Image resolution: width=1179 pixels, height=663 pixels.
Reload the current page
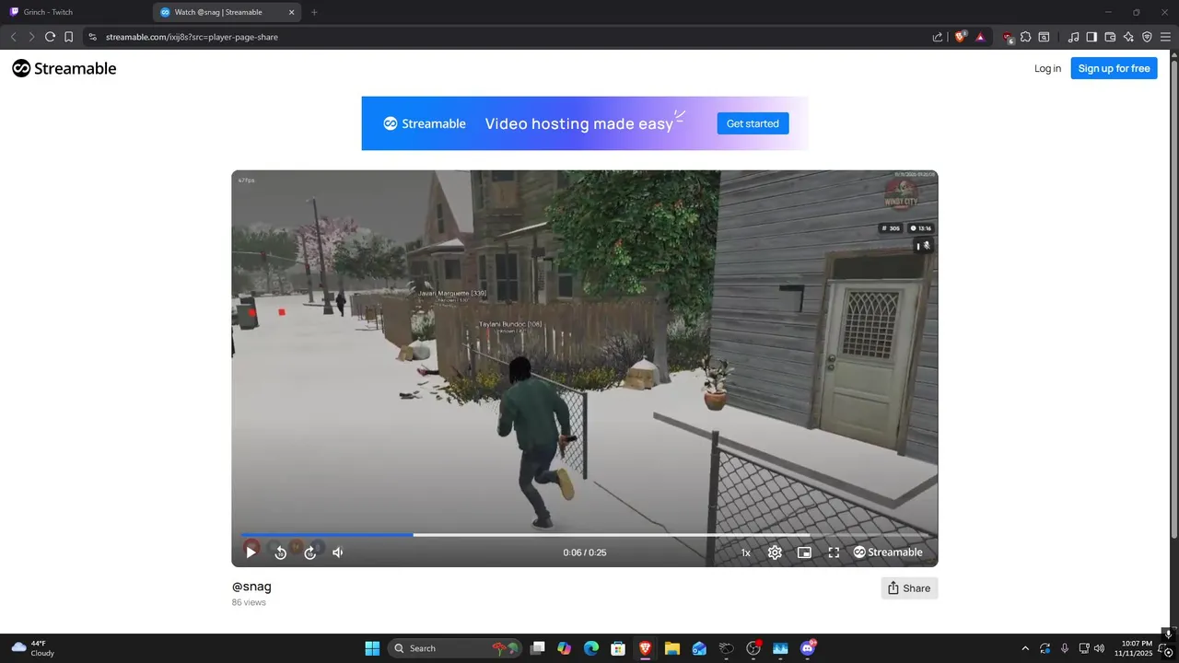pyautogui.click(x=51, y=37)
